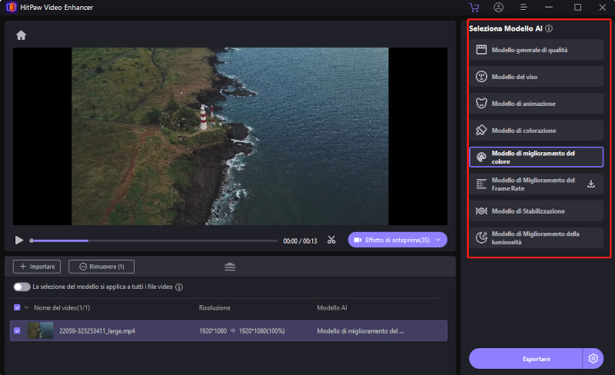The height and width of the screenshot is (375, 615).
Task: Click the scissors trim icon
Action: pos(331,240)
